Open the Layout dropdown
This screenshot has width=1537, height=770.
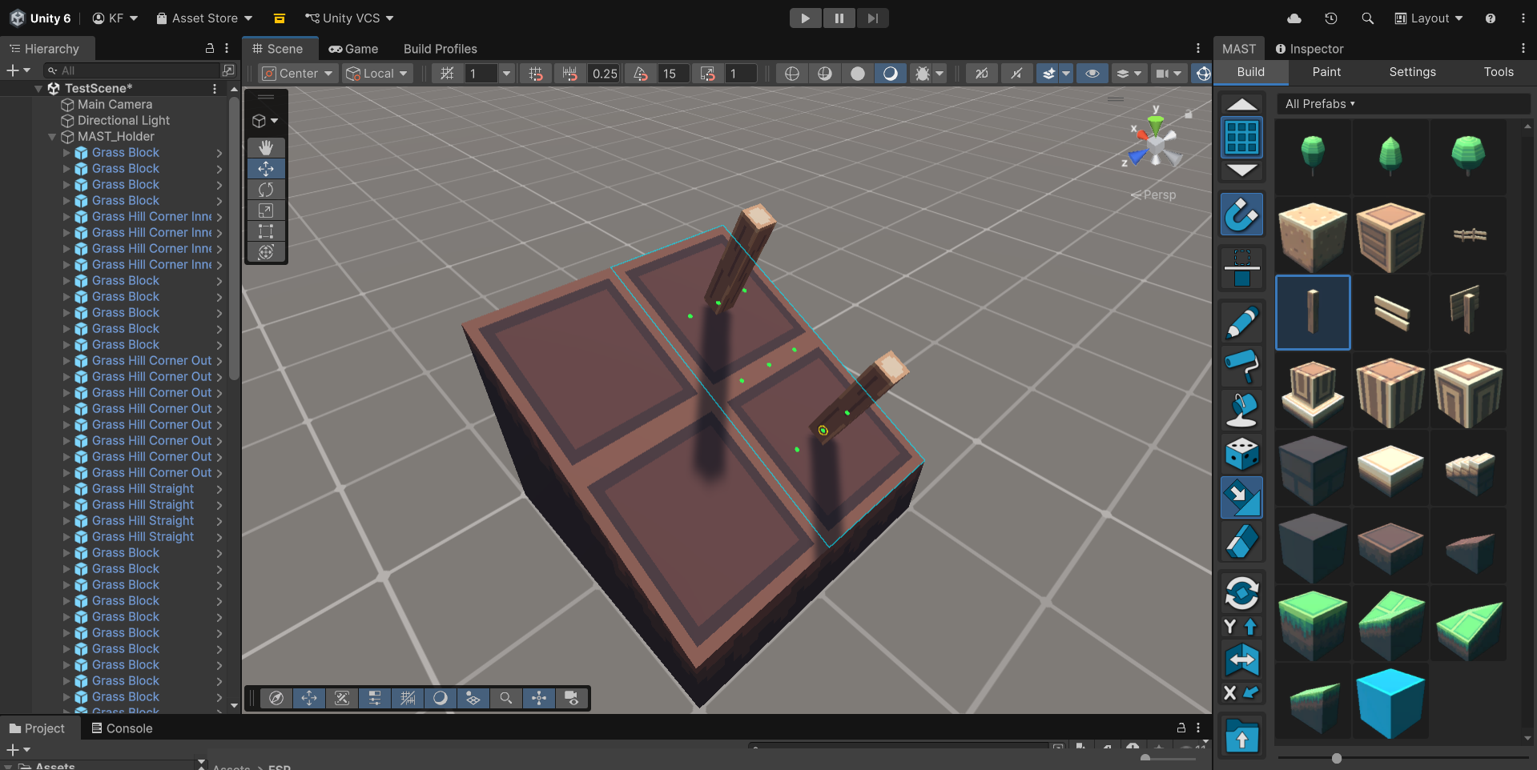pyautogui.click(x=1429, y=18)
